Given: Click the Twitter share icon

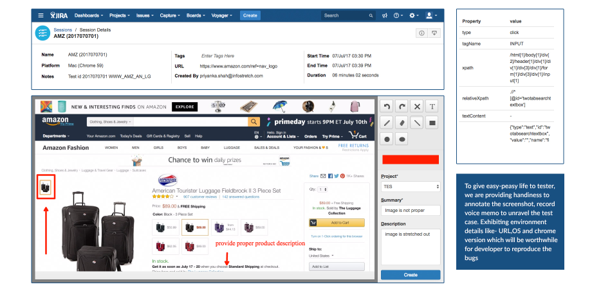Looking at the screenshot, I should (x=337, y=176).
